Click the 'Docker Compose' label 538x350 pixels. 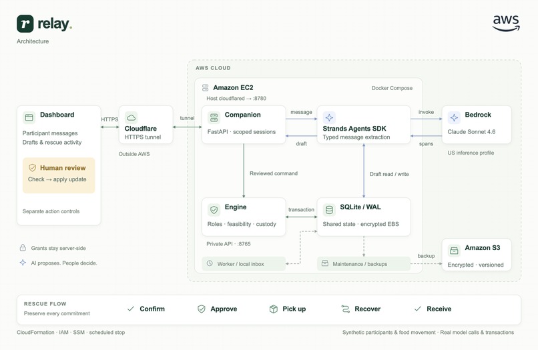392,88
